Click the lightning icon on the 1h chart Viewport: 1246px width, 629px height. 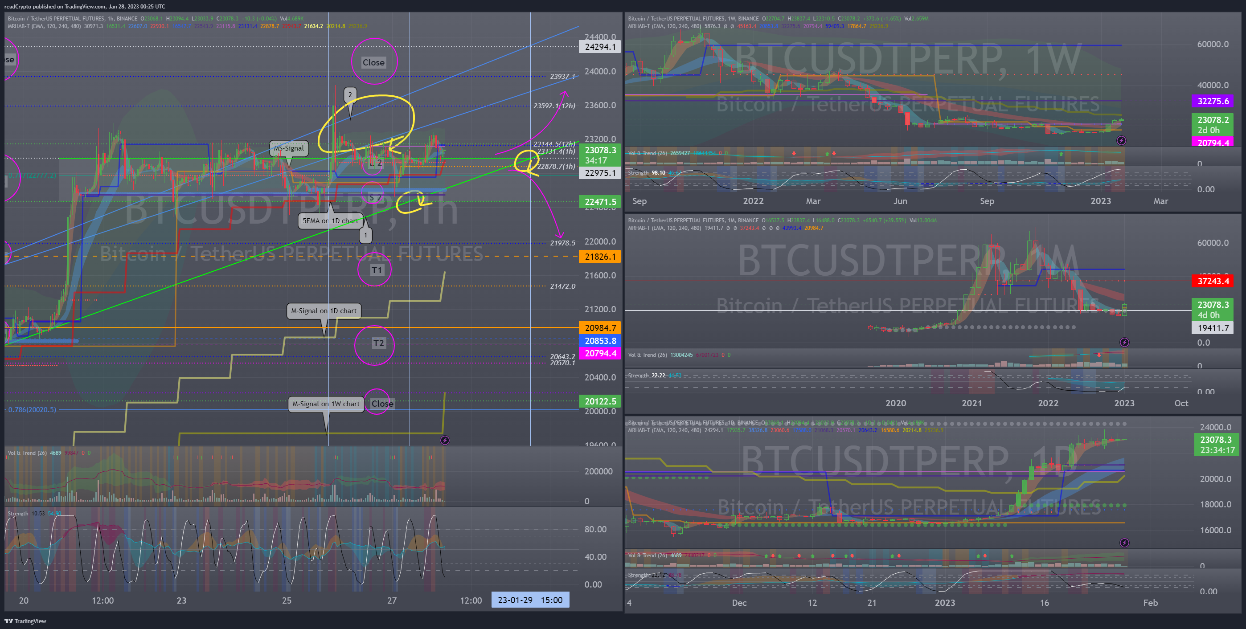click(444, 440)
